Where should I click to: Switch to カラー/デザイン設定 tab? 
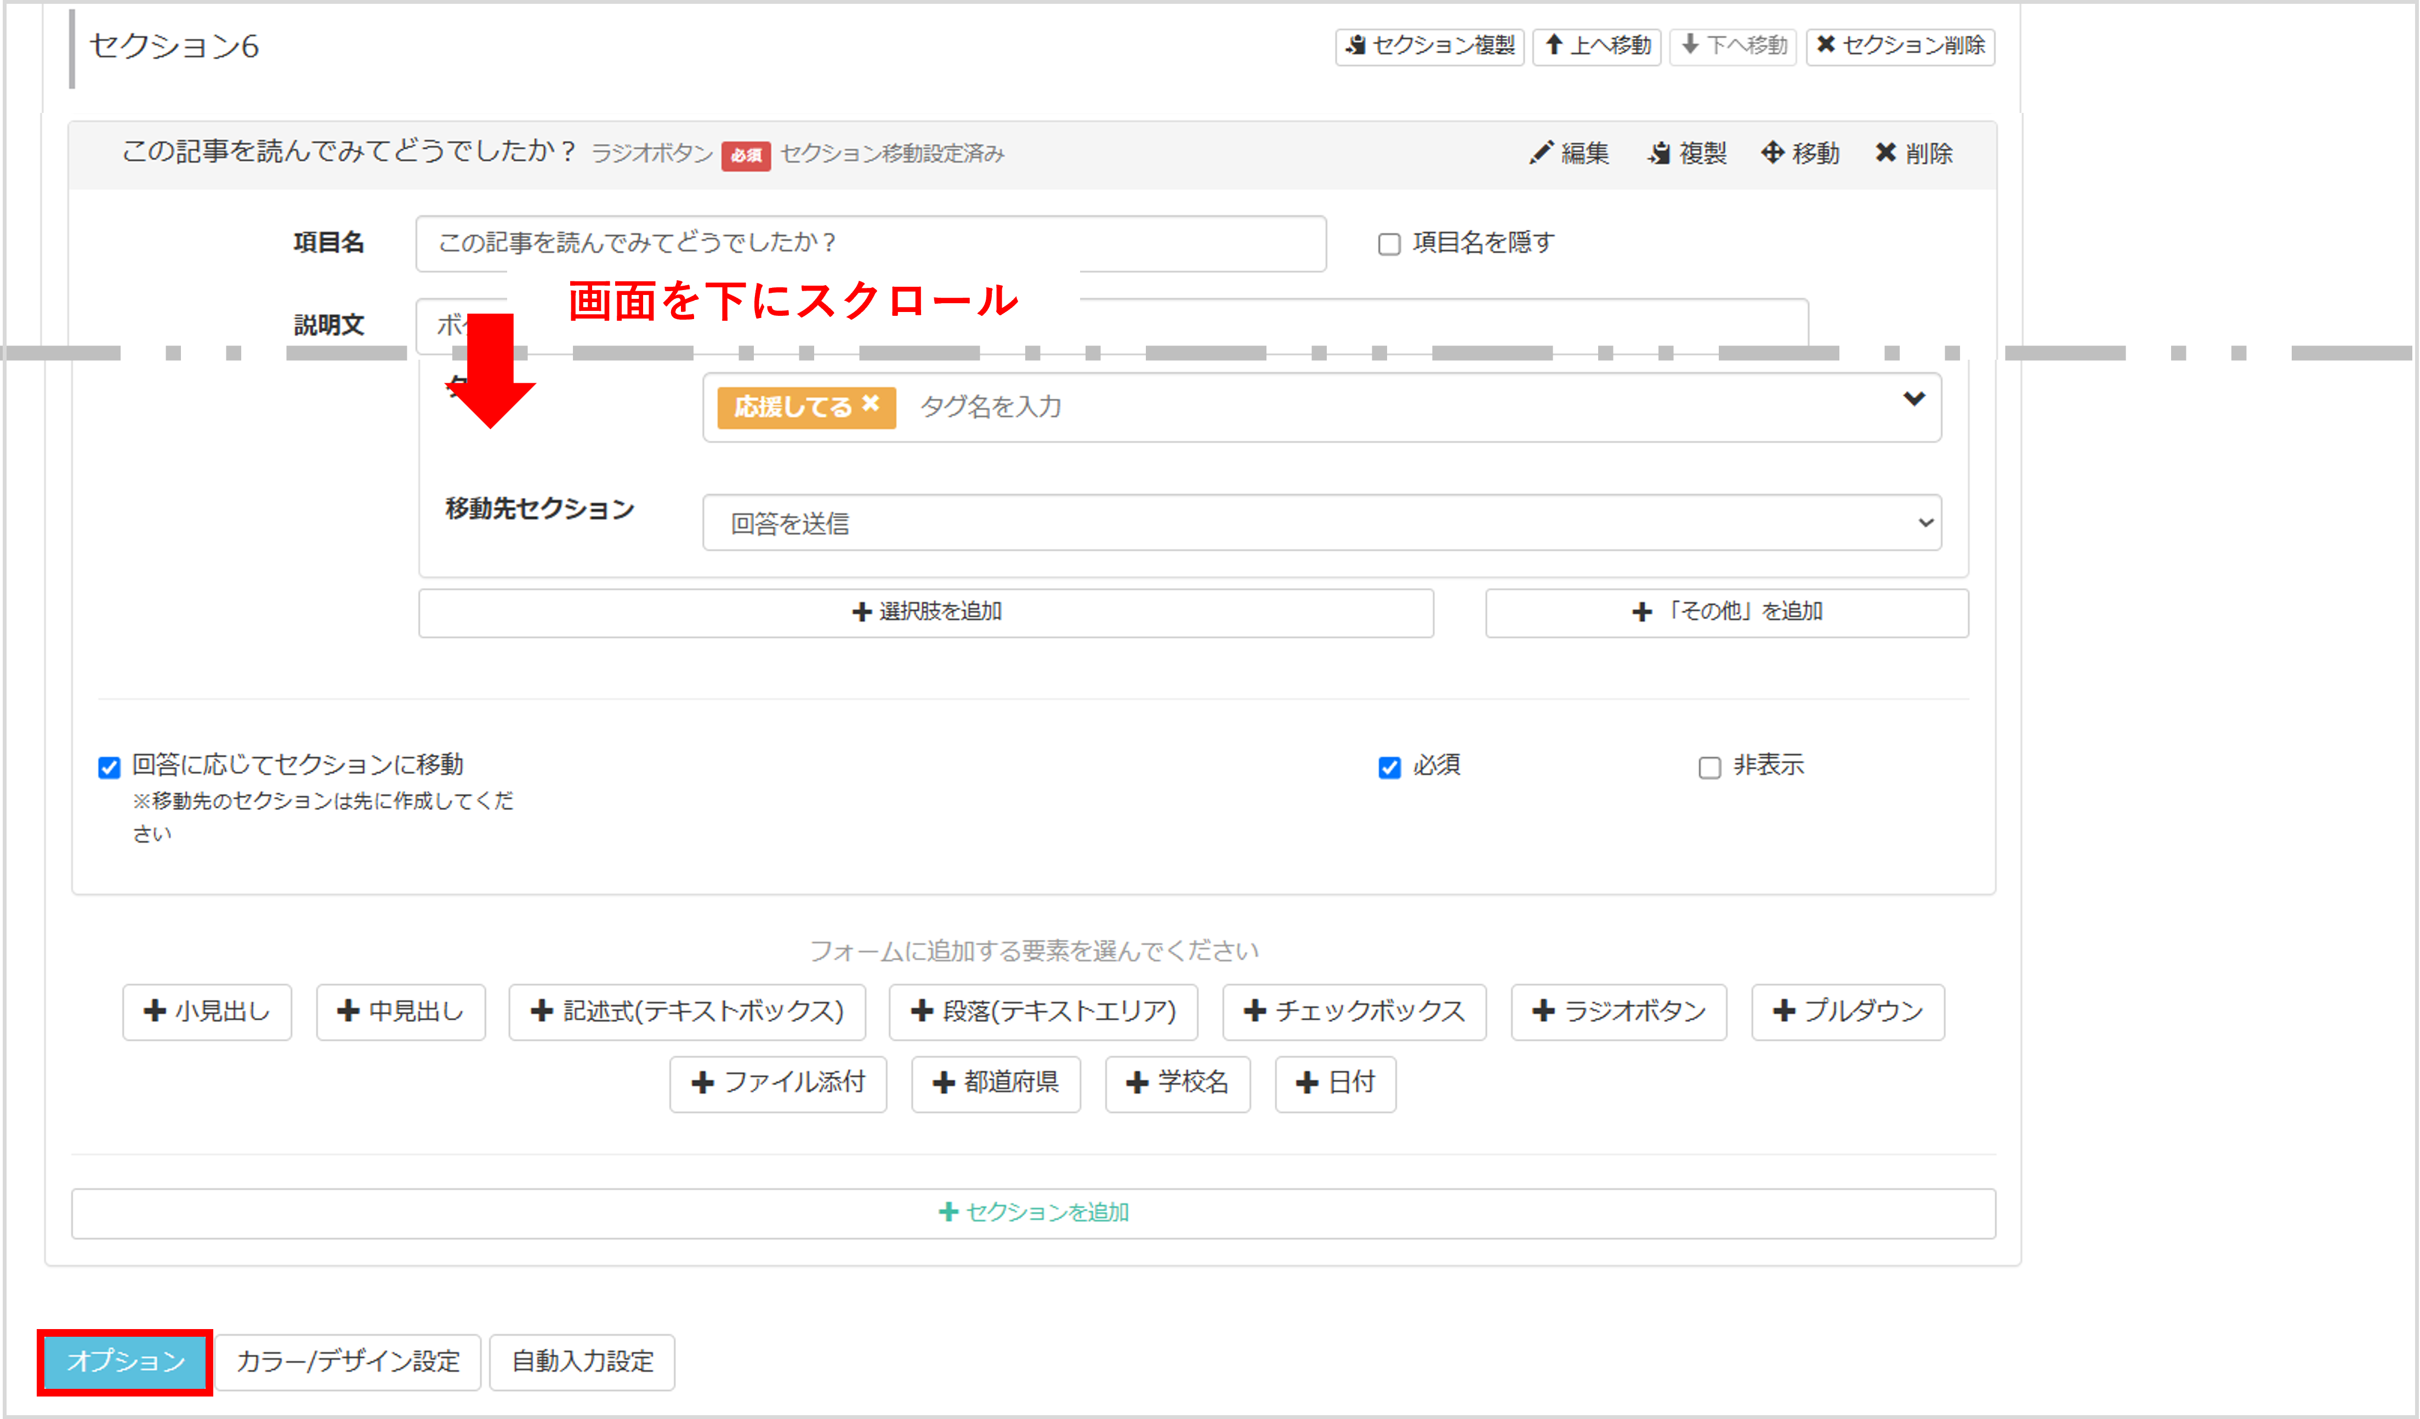(x=348, y=1363)
